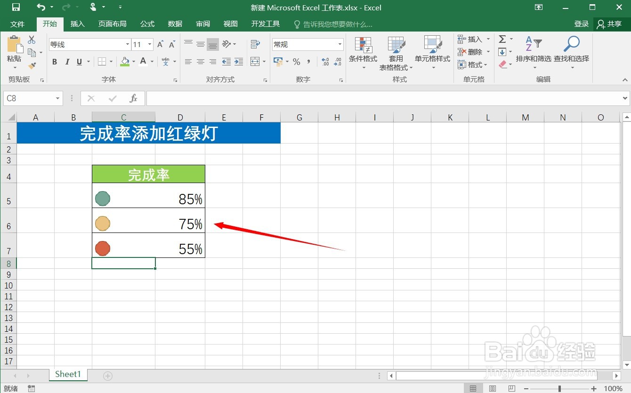Expand the formula bar

pyautogui.click(x=625, y=98)
